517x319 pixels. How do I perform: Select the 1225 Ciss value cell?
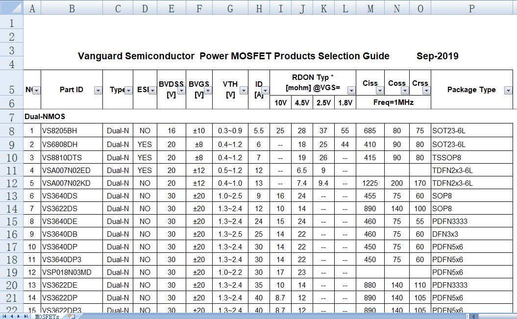370,183
